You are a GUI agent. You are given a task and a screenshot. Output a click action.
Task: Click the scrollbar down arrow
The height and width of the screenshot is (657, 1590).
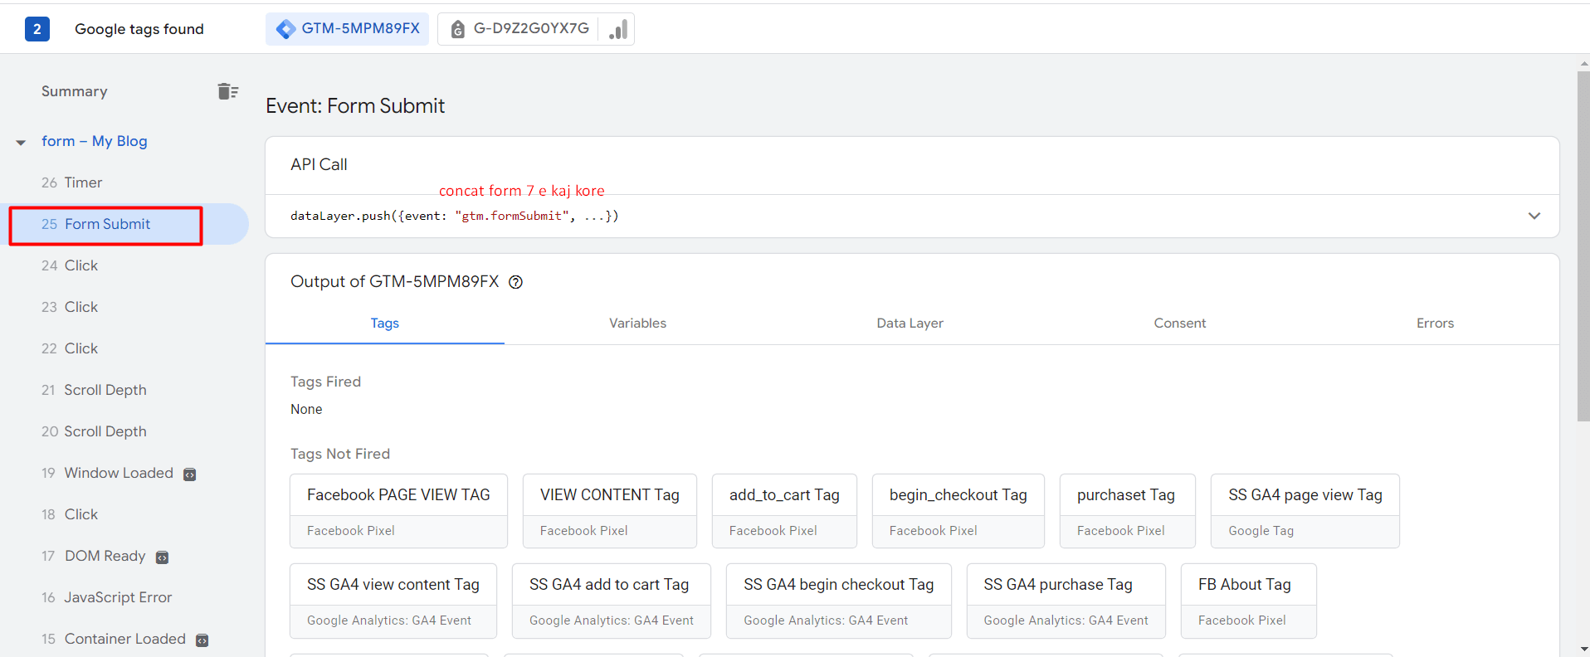(x=1583, y=650)
